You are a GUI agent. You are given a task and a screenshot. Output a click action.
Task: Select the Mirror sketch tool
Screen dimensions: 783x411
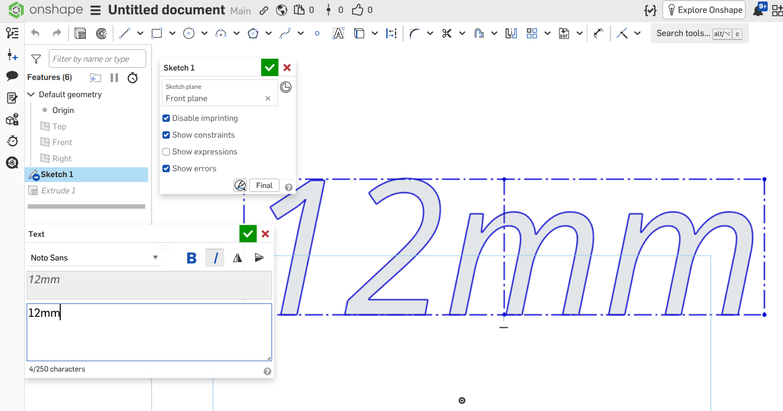511,33
